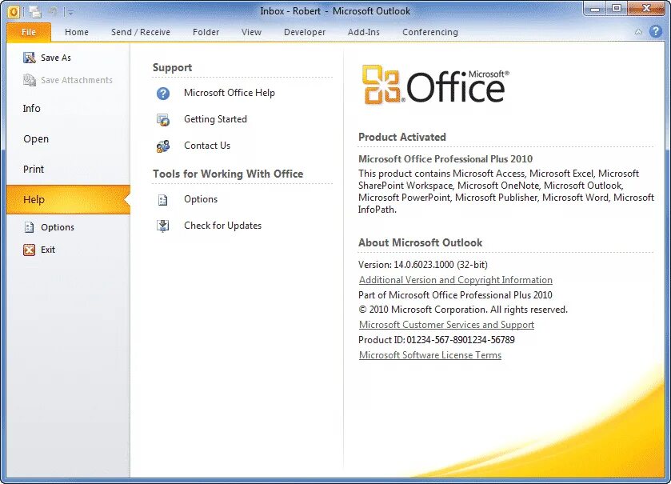Image resolution: width=671 pixels, height=484 pixels.
Task: Open Additional Version and Copyright Information link
Action: 456,280
